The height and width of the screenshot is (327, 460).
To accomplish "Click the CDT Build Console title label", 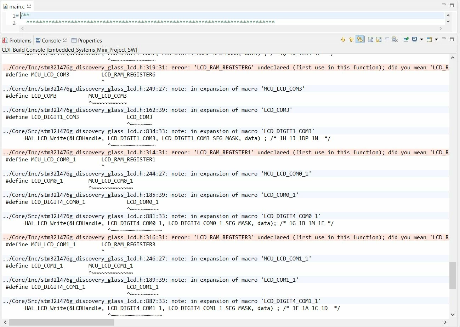I will [70, 50].
